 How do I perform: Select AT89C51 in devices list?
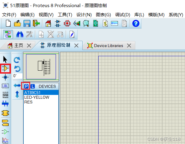[x=41, y=93]
